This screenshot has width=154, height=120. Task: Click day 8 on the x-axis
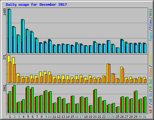(x=42, y=117)
